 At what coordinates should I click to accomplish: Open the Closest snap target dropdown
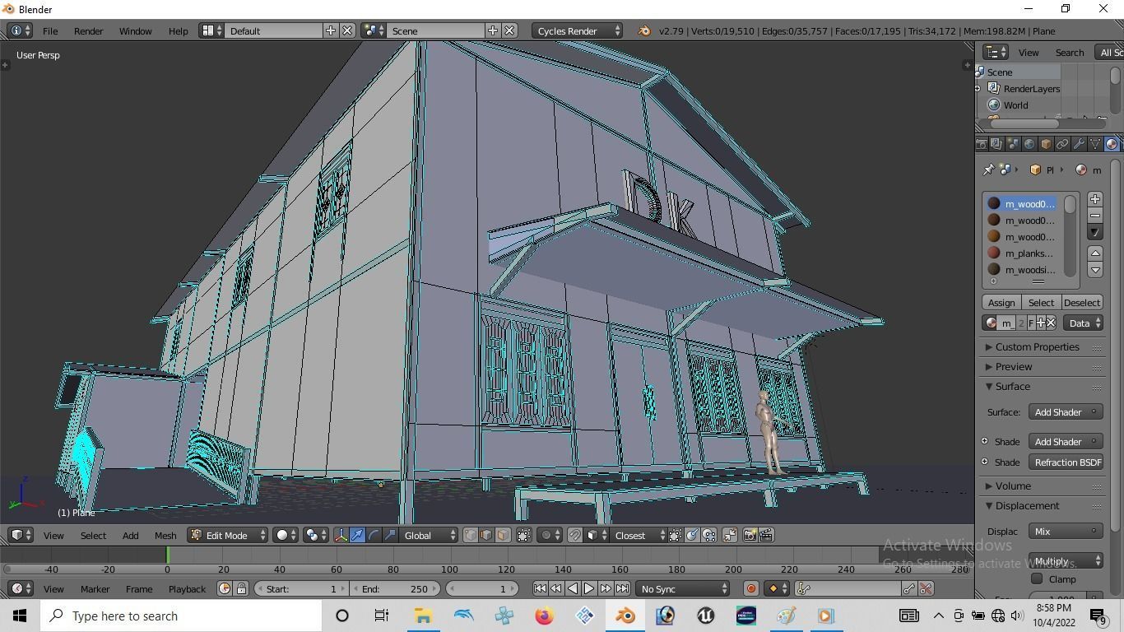click(639, 536)
